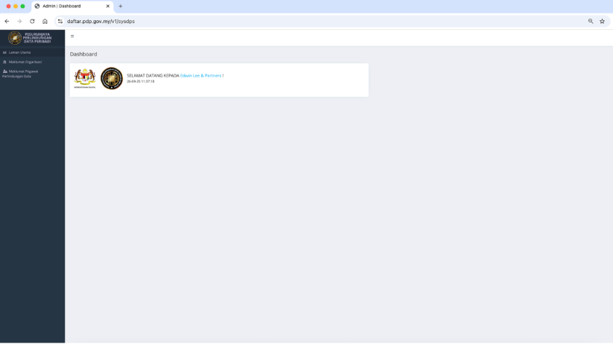The height and width of the screenshot is (344, 613).
Task: Go back using browser back arrow
Action: point(7,21)
